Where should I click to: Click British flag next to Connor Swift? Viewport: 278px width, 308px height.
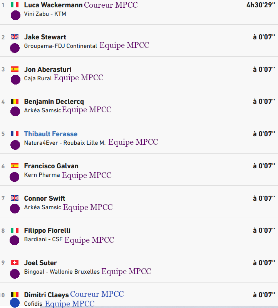pyautogui.click(x=15, y=198)
